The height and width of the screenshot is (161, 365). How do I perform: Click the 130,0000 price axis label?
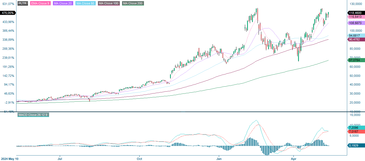tap(356, 4)
